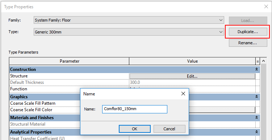The image size is (272, 140).
Task: Close the Type Properties window
Action: [266, 7]
